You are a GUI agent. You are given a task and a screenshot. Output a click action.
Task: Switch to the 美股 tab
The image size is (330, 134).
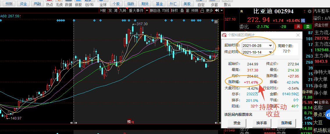click(x=187, y=3)
